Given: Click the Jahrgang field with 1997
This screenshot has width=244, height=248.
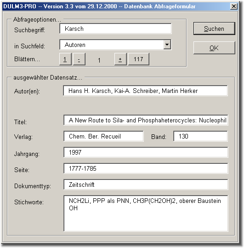Looking at the screenshot, I should (146, 152).
